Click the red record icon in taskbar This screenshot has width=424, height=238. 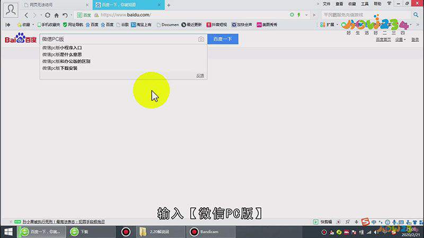click(126, 232)
